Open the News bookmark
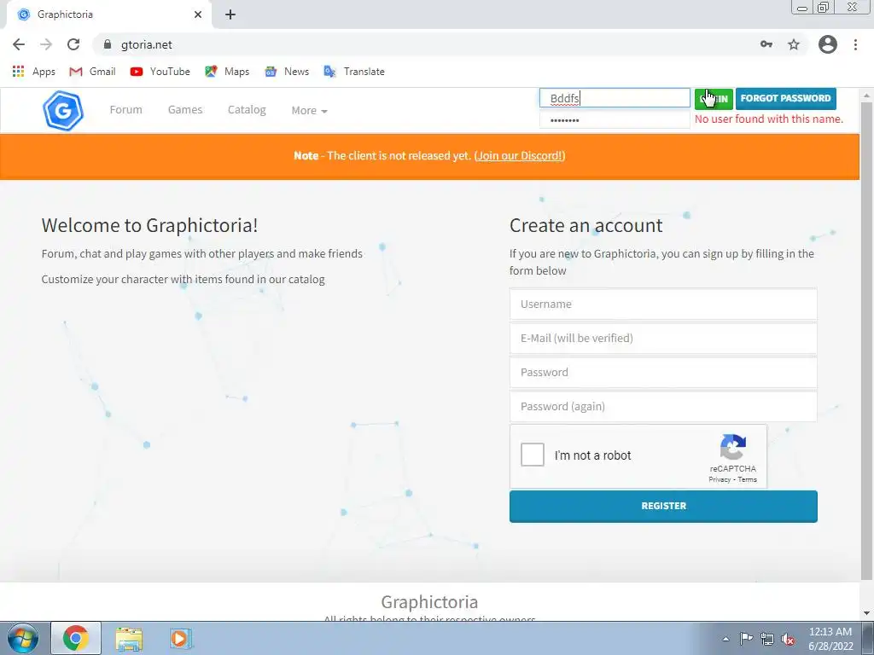This screenshot has width=874, height=655. (x=287, y=72)
